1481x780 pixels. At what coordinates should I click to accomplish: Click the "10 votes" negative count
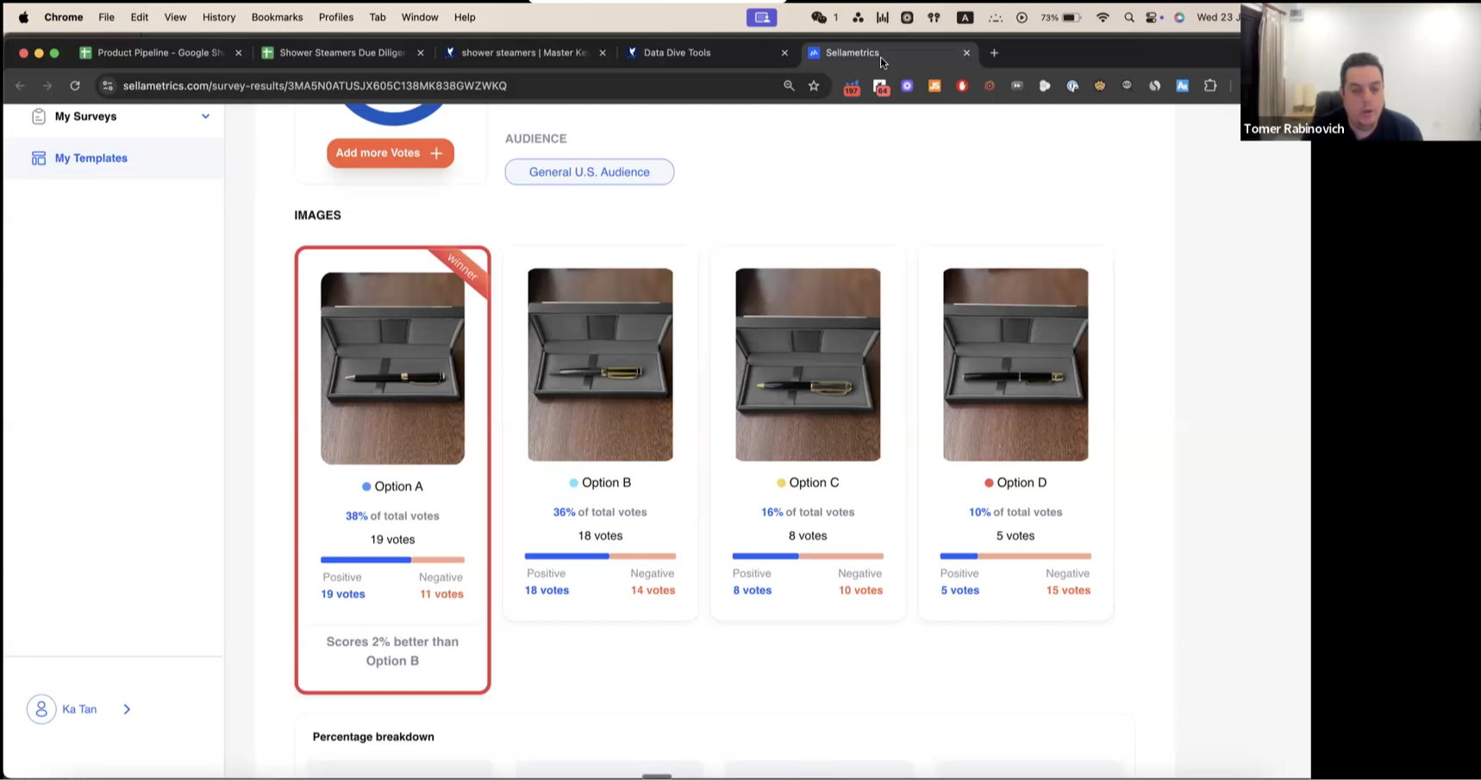(x=860, y=590)
